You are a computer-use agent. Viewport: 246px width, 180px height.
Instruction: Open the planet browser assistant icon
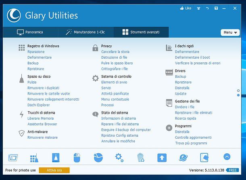coord(183,158)
